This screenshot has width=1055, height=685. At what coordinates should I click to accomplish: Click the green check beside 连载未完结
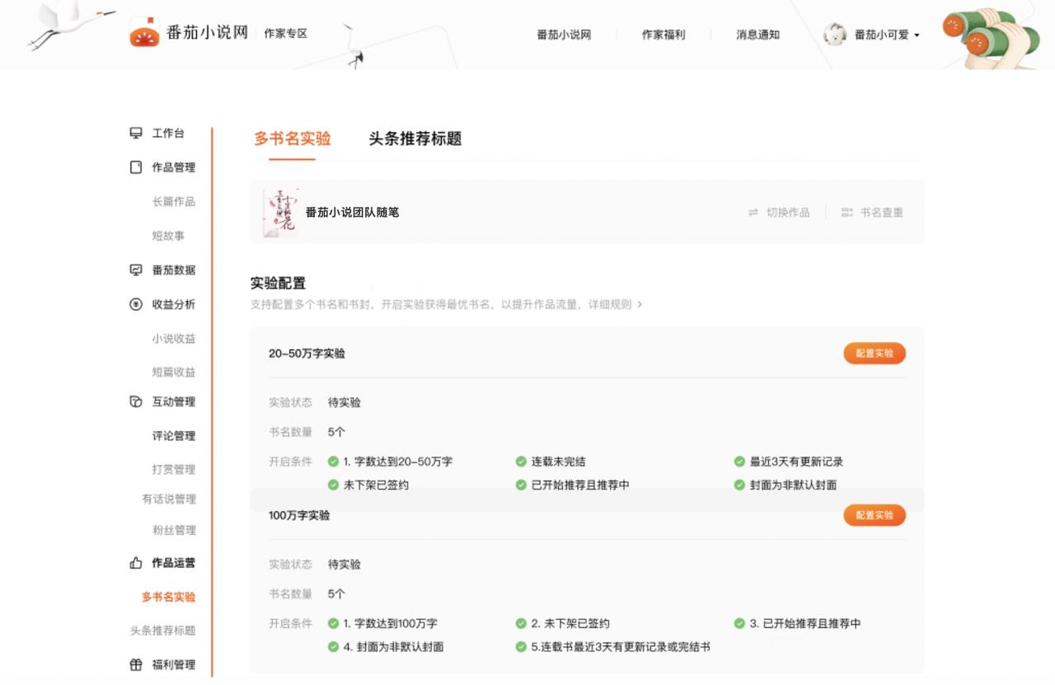coord(521,462)
